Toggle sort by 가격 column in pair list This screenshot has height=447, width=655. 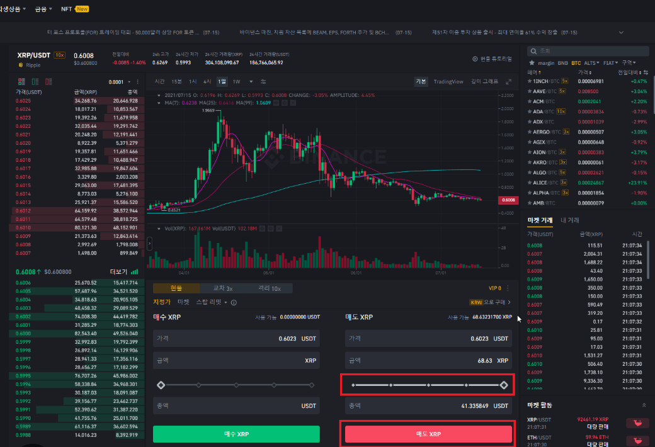(x=585, y=72)
